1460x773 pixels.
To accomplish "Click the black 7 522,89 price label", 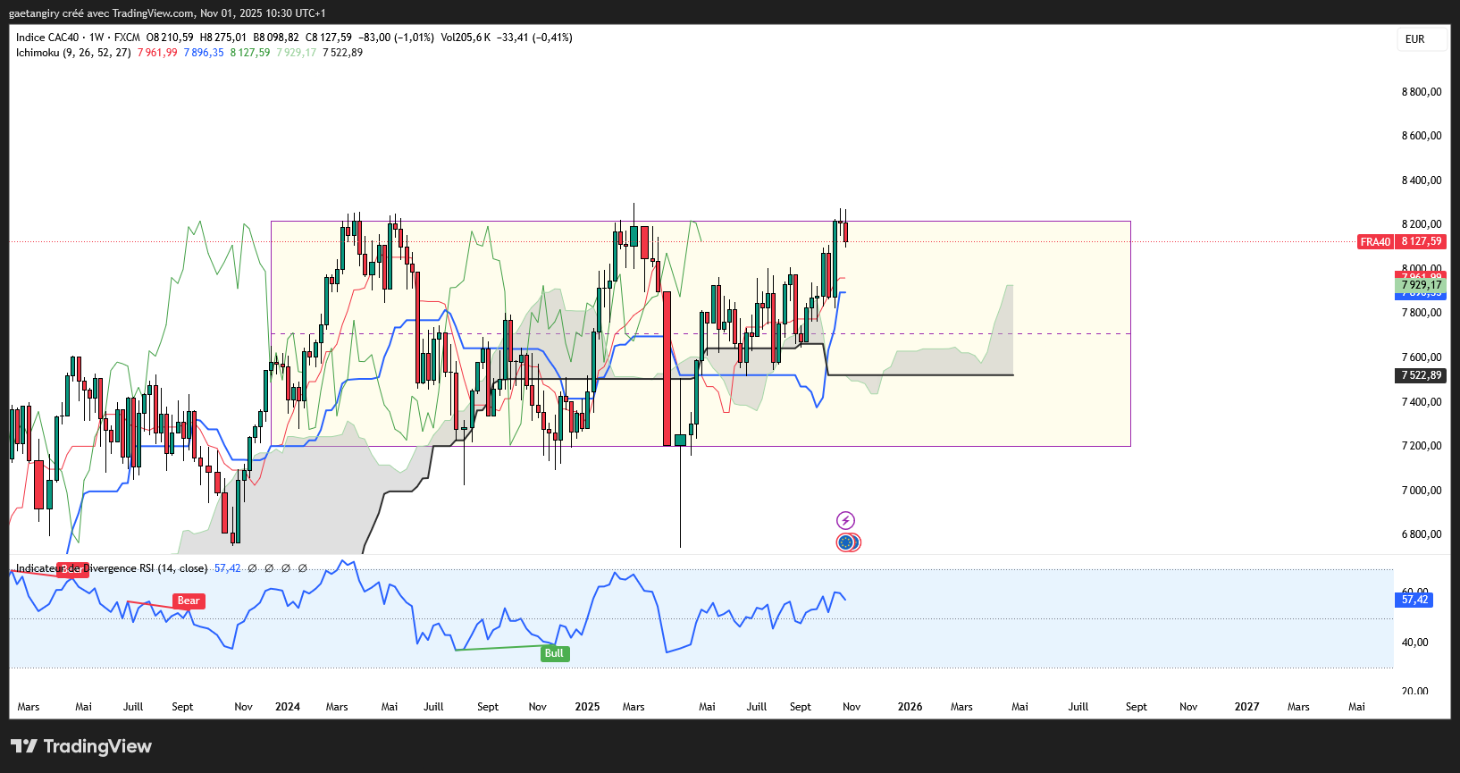I will pyautogui.click(x=1421, y=375).
